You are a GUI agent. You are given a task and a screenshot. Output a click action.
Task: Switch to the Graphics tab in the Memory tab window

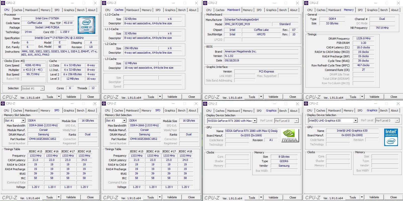click(x=372, y=10)
